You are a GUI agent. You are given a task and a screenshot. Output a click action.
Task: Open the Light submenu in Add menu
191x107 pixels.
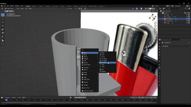click(x=90, y=77)
